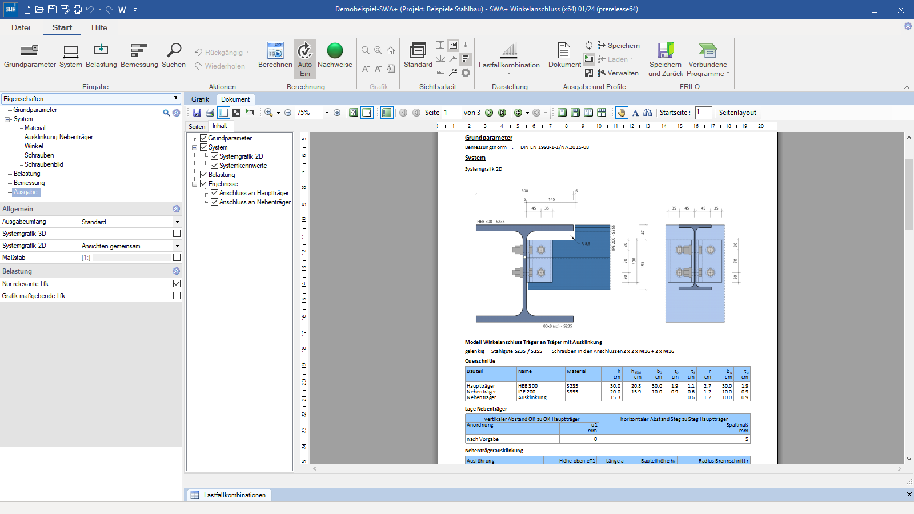The width and height of the screenshot is (914, 514).
Task: Switch to the Grafik tab
Action: click(200, 99)
